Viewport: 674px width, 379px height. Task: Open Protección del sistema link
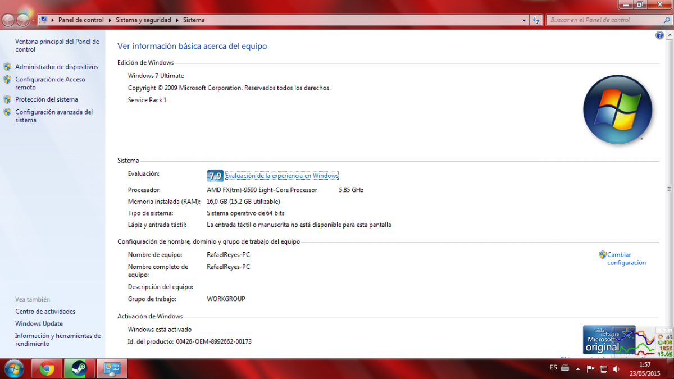point(47,99)
